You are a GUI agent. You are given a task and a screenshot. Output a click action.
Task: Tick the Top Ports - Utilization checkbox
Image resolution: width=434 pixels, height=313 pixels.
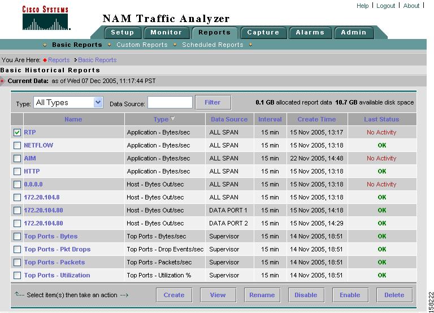tap(17, 275)
